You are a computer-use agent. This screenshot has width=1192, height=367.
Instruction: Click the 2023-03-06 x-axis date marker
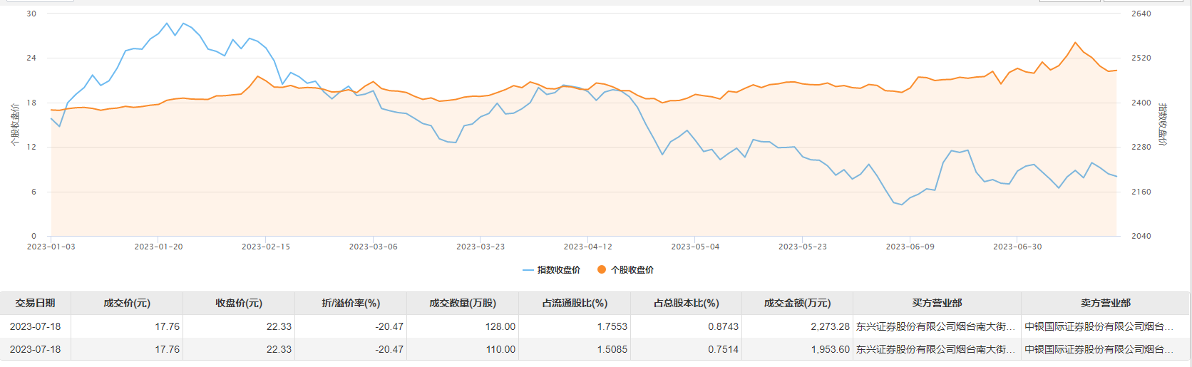373,247
